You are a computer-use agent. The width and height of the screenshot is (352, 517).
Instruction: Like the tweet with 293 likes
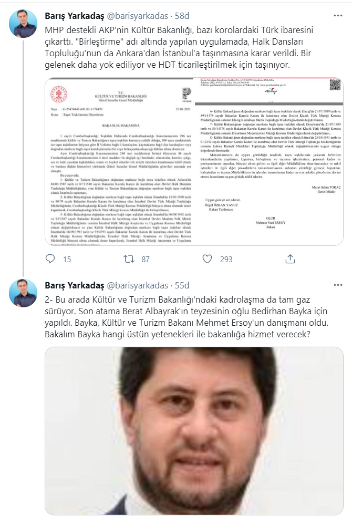point(207,259)
